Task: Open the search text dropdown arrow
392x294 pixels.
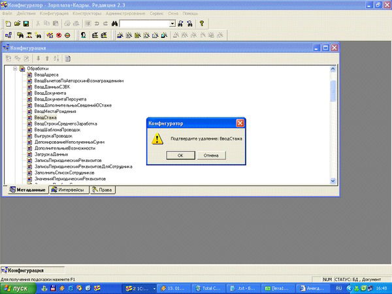Action: (172, 23)
